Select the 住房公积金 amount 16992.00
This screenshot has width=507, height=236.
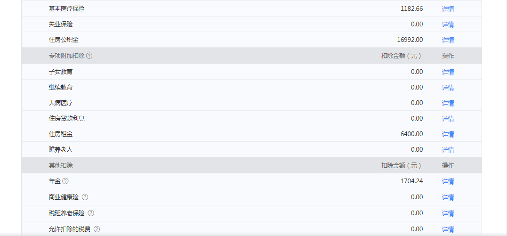[x=410, y=40]
